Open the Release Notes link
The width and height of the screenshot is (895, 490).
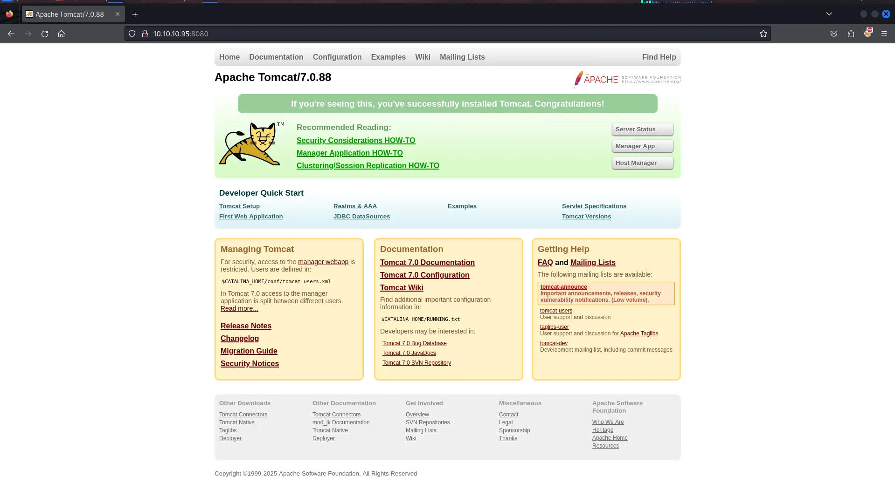246,326
